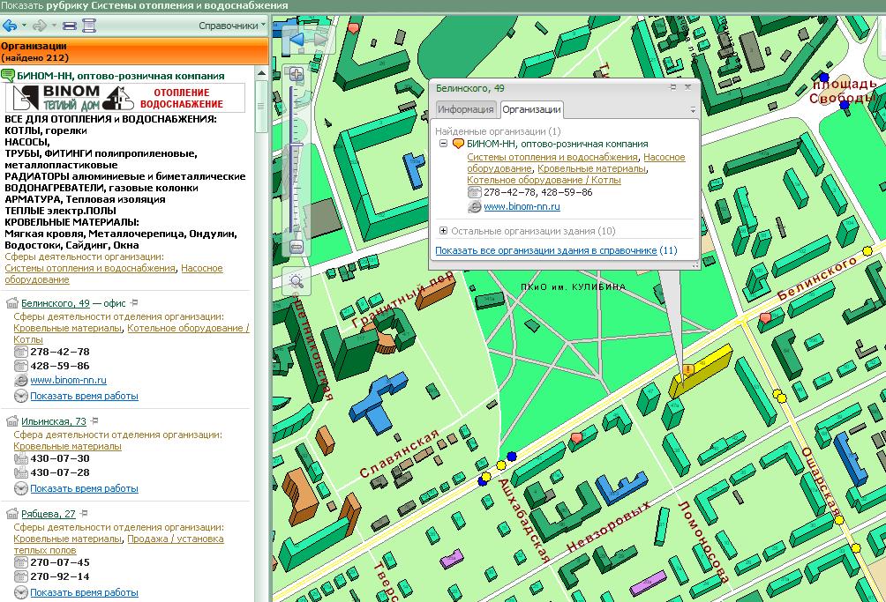Open the Рябцева, 27 address link
Screen dimensions: 886x602
48,514
